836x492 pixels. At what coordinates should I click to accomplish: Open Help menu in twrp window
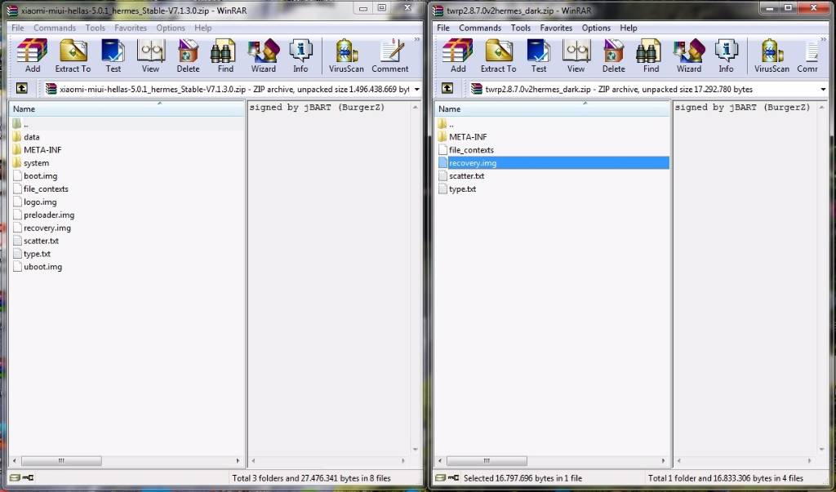click(628, 28)
